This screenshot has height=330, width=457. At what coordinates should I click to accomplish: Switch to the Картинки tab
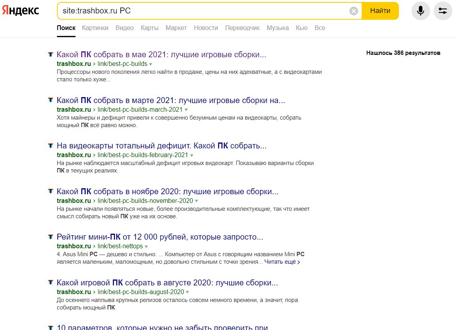pyautogui.click(x=95, y=28)
